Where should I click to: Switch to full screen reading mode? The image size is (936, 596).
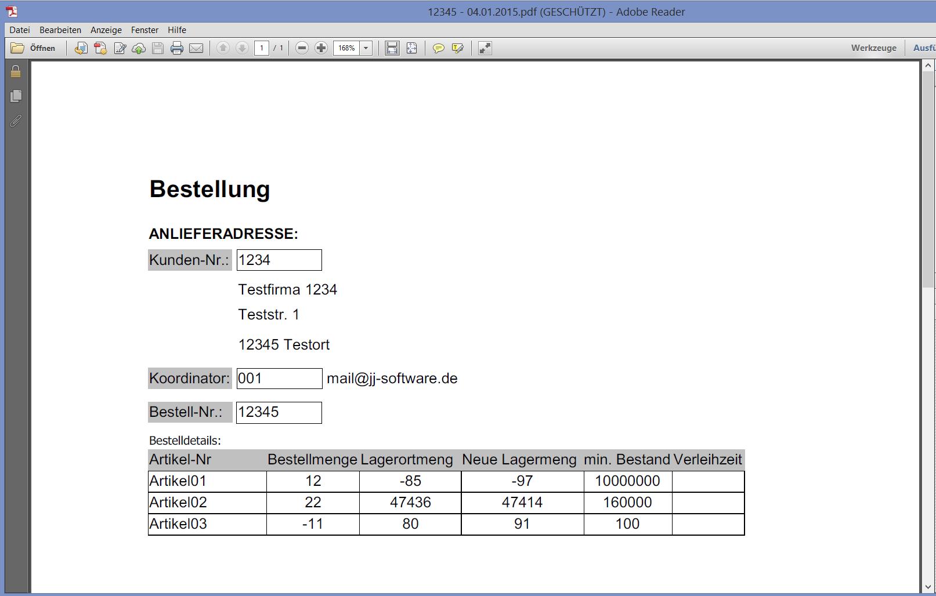click(485, 48)
